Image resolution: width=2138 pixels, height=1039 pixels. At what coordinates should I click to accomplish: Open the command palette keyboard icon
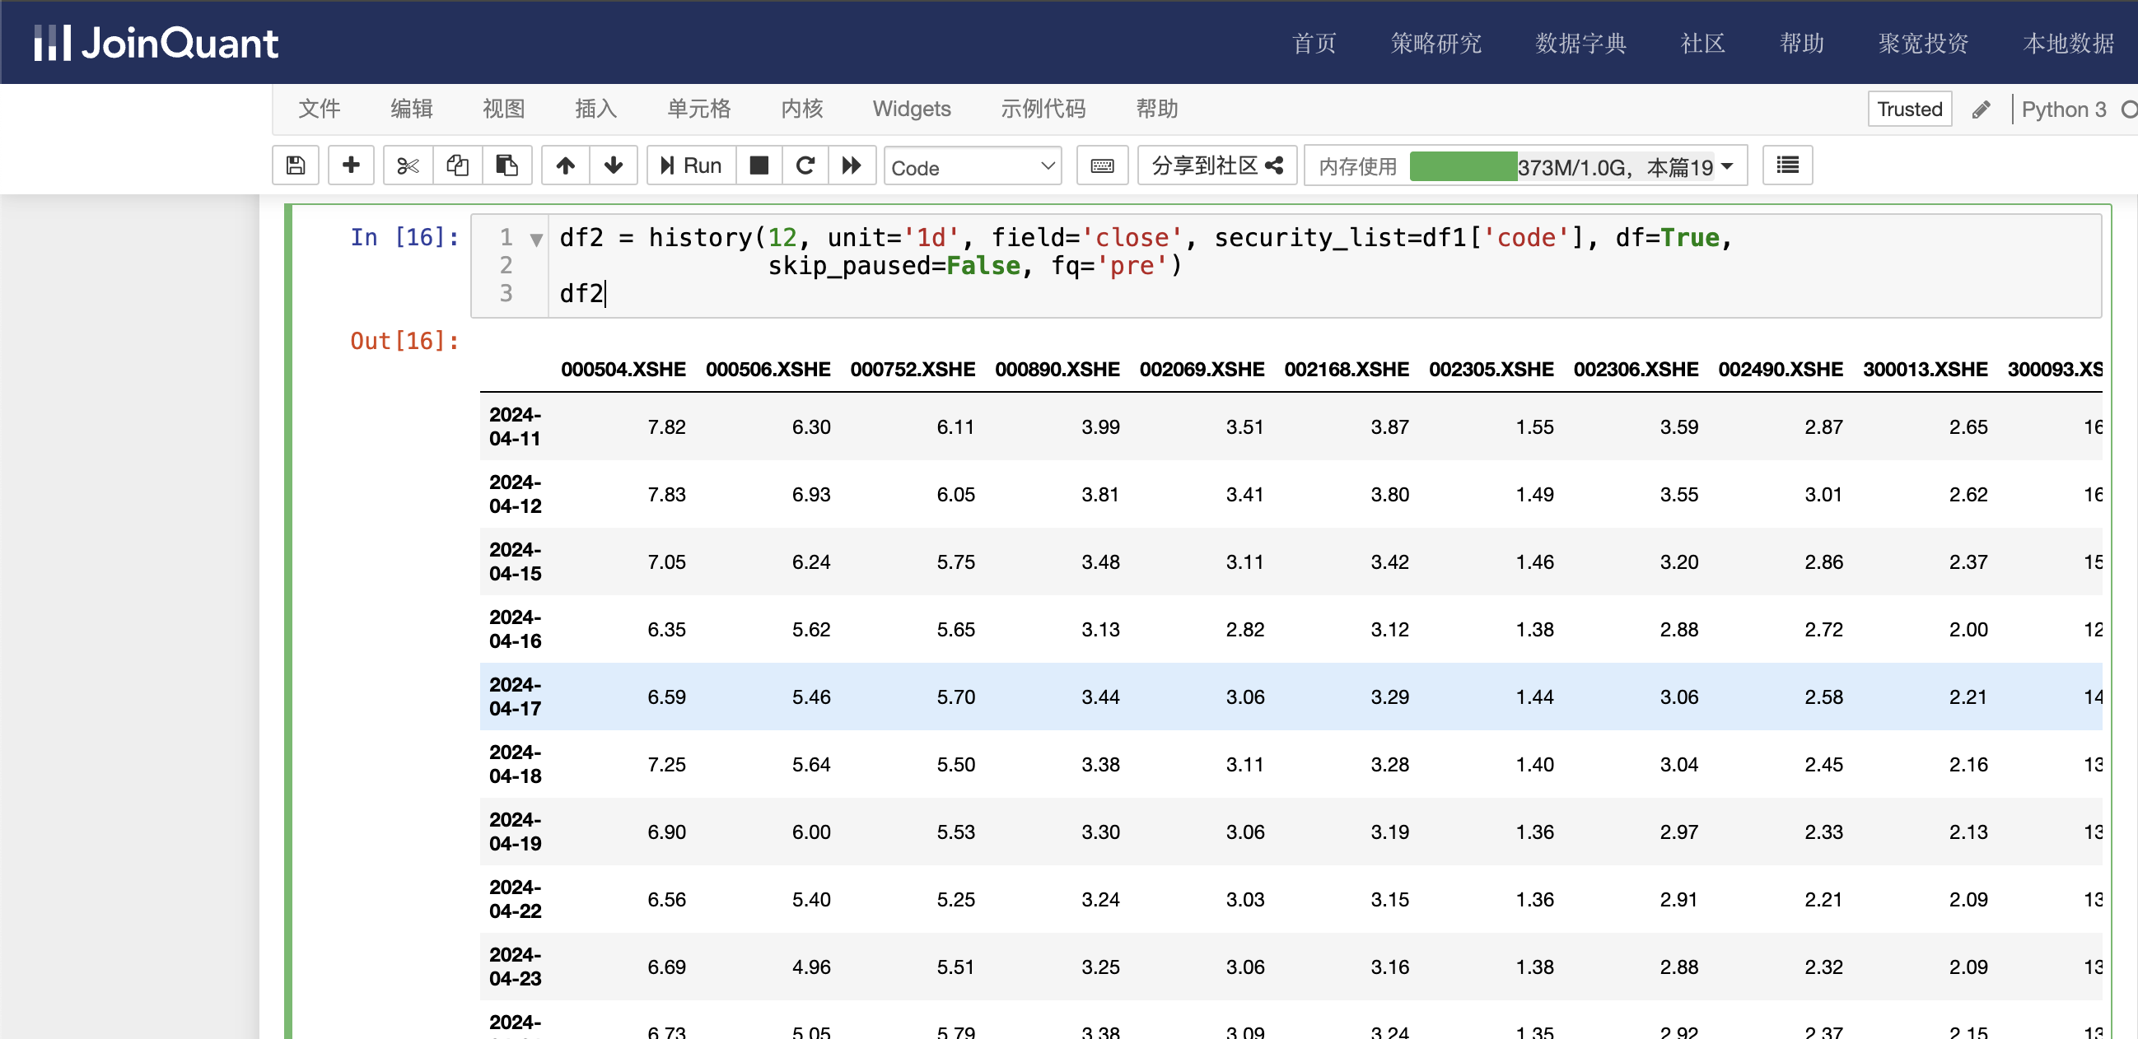pos(1102,166)
